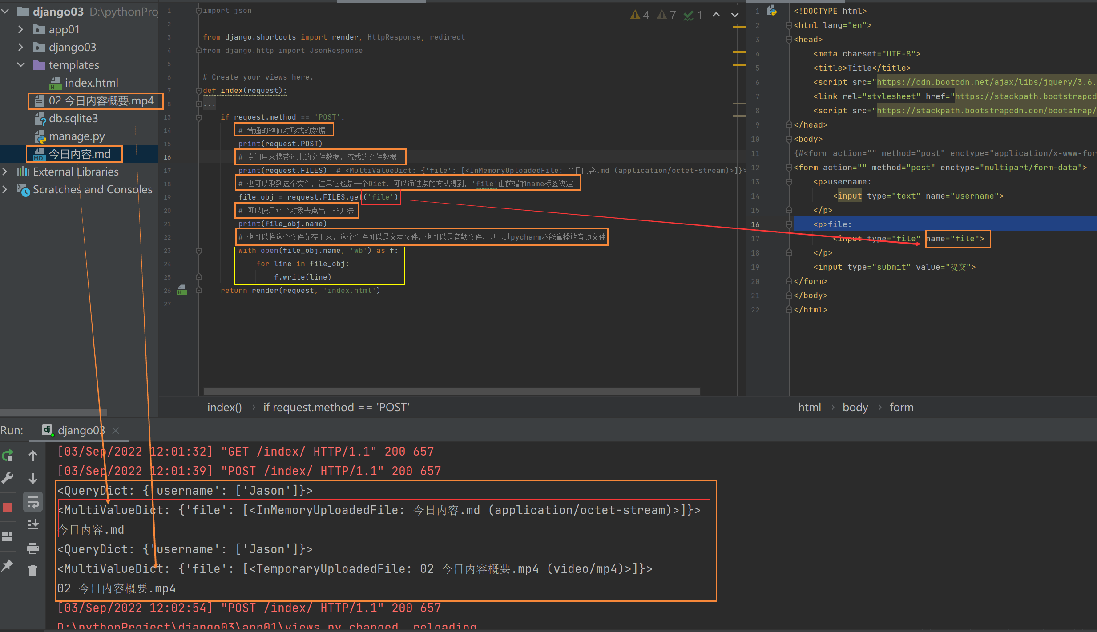This screenshot has height=632, width=1097.
Task: Click the Scratches and Consoles icon
Action: tap(23, 189)
